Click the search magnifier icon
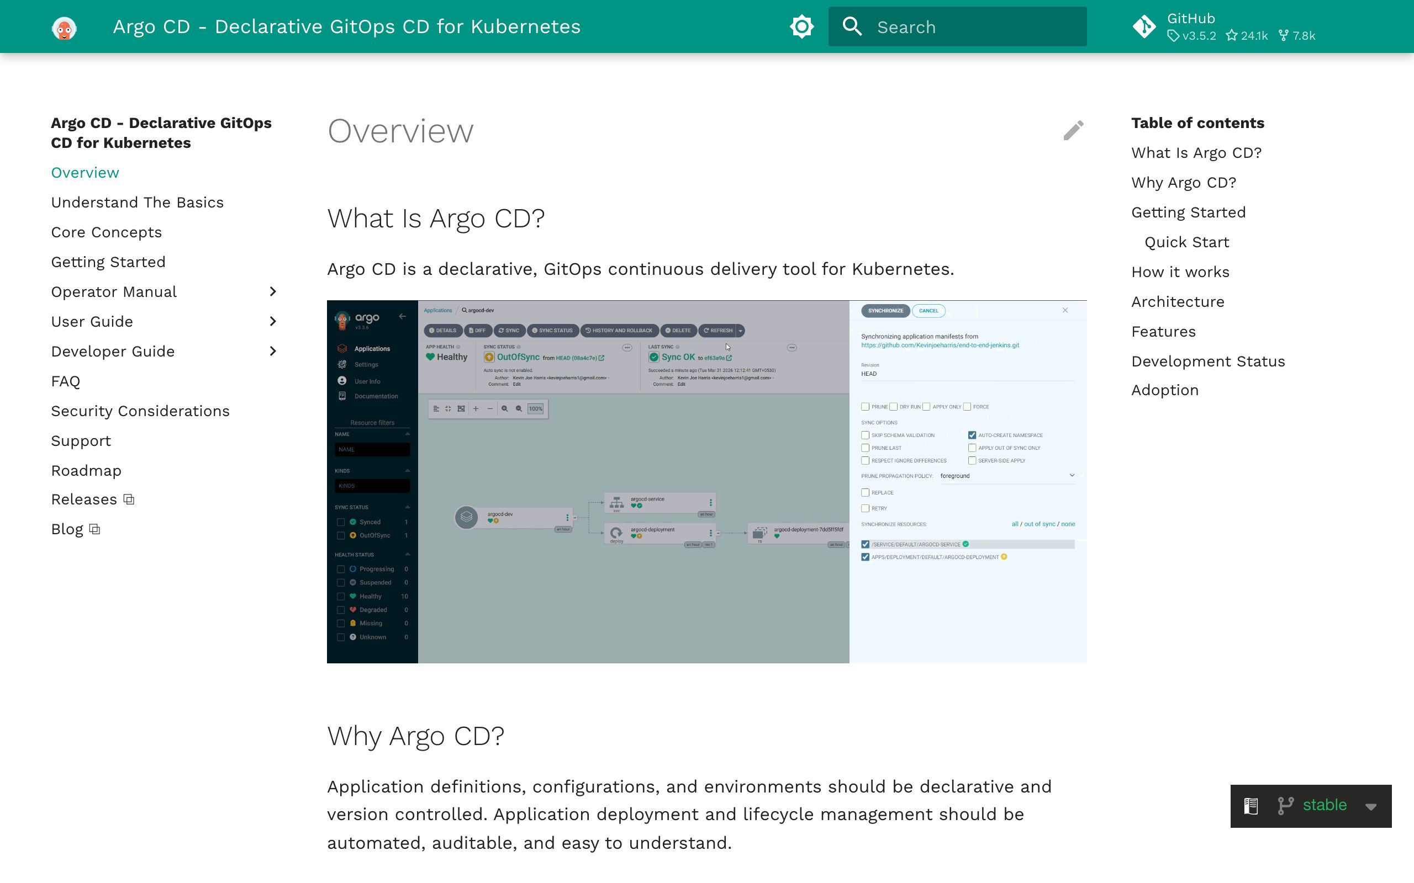The height and width of the screenshot is (883, 1414). (x=852, y=27)
